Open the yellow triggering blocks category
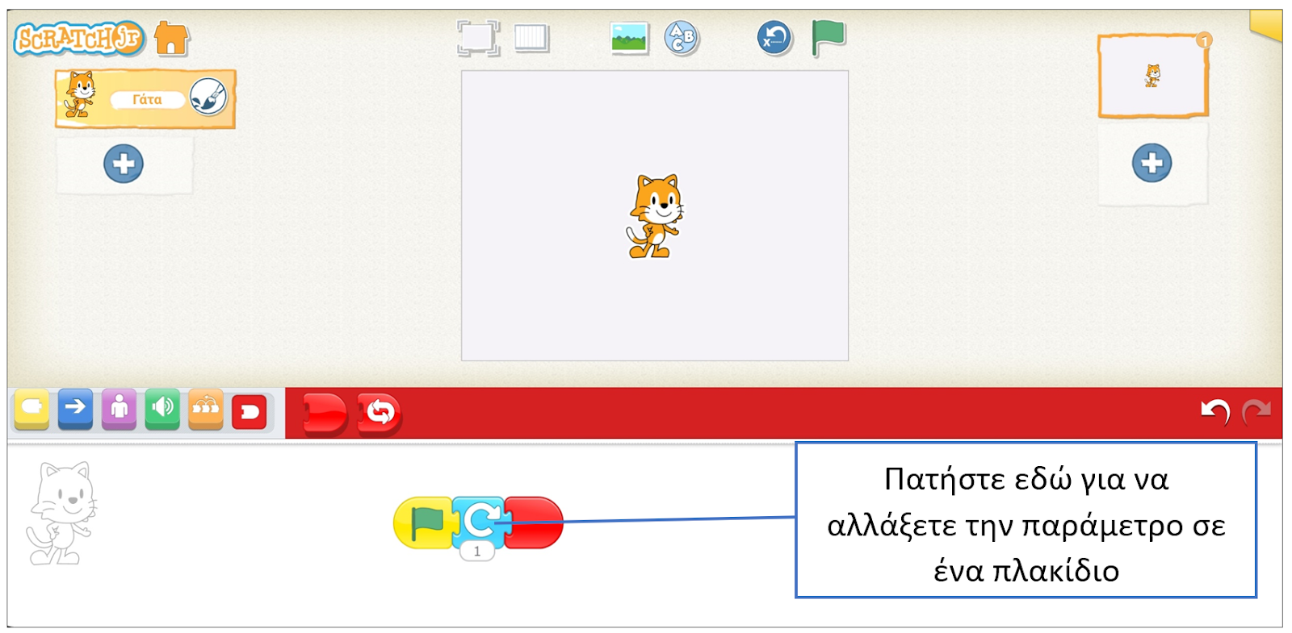Screen dimensions: 1292x633 (32, 410)
